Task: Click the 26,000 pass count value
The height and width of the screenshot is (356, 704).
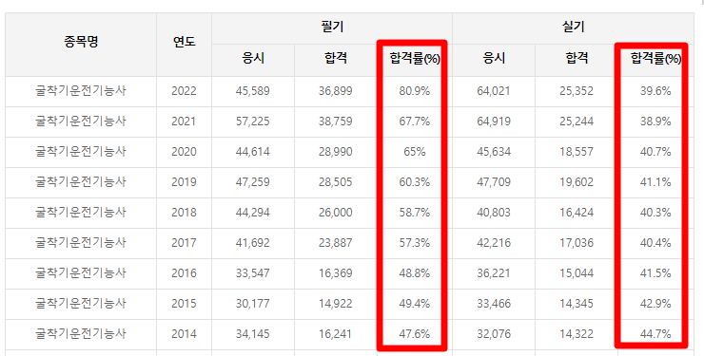Action: point(336,213)
